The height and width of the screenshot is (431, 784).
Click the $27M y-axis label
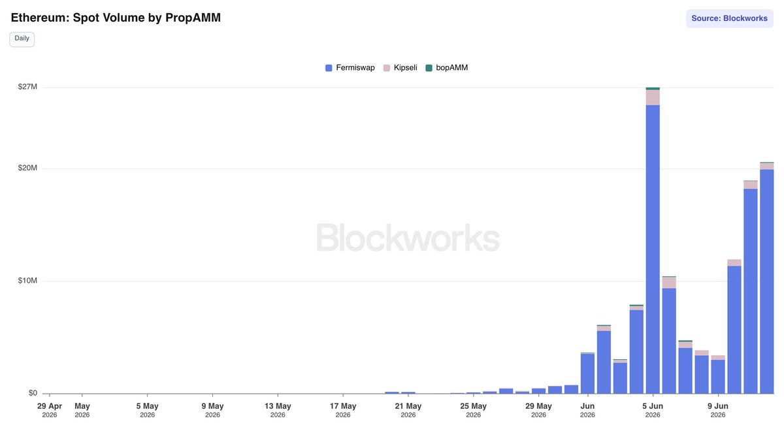click(27, 87)
